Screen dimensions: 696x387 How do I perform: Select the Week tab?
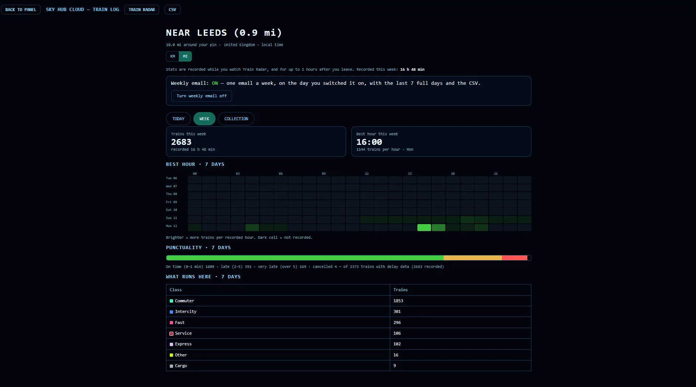(204, 119)
